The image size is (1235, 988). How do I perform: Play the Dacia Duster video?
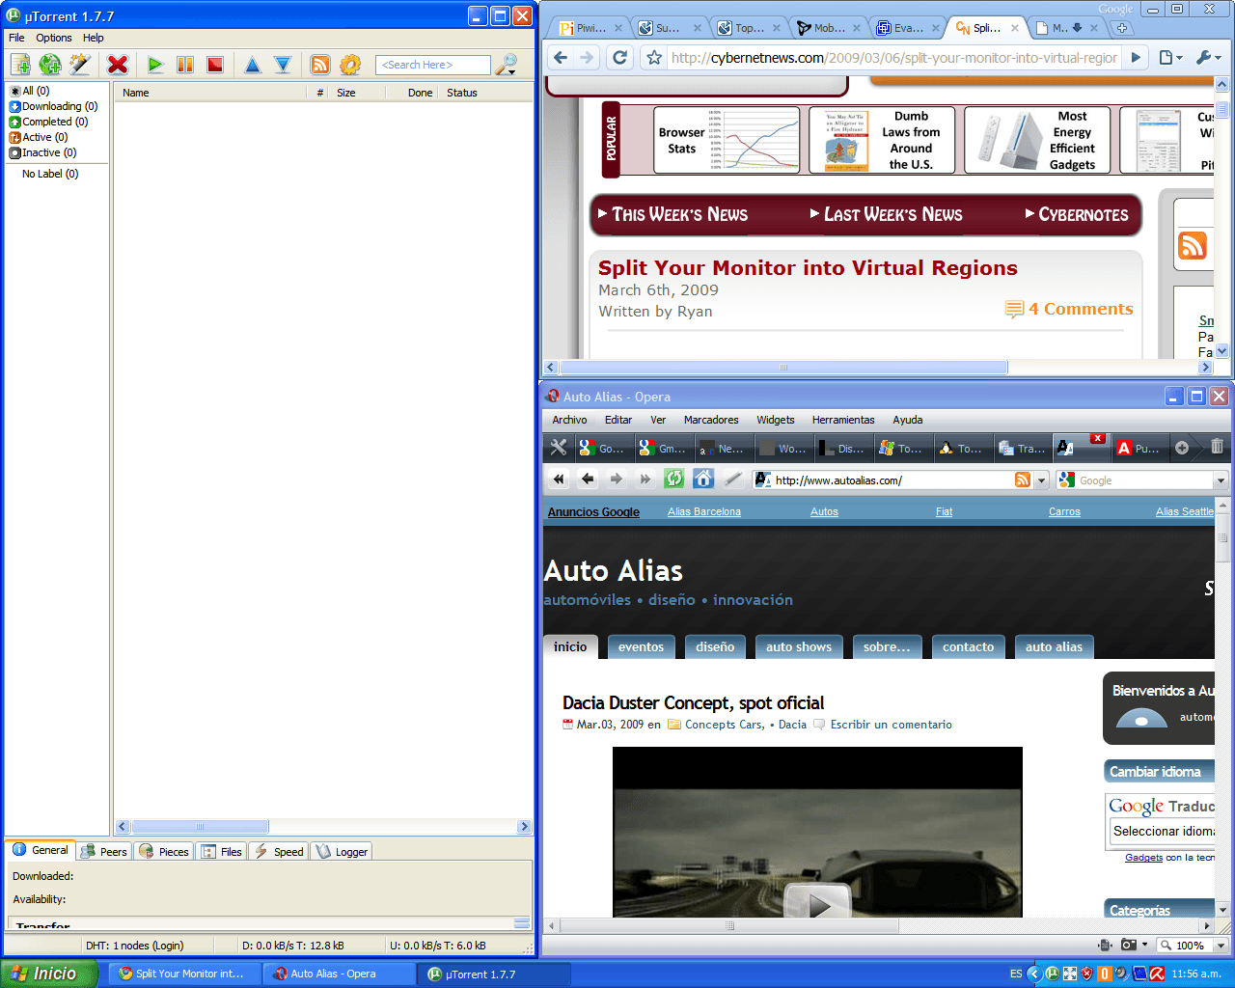pyautogui.click(x=817, y=904)
